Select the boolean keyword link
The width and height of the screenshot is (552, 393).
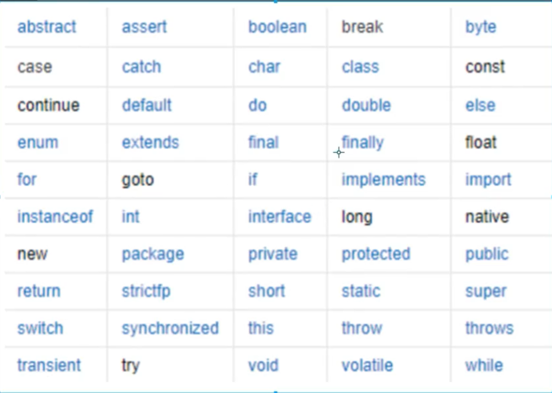(277, 27)
